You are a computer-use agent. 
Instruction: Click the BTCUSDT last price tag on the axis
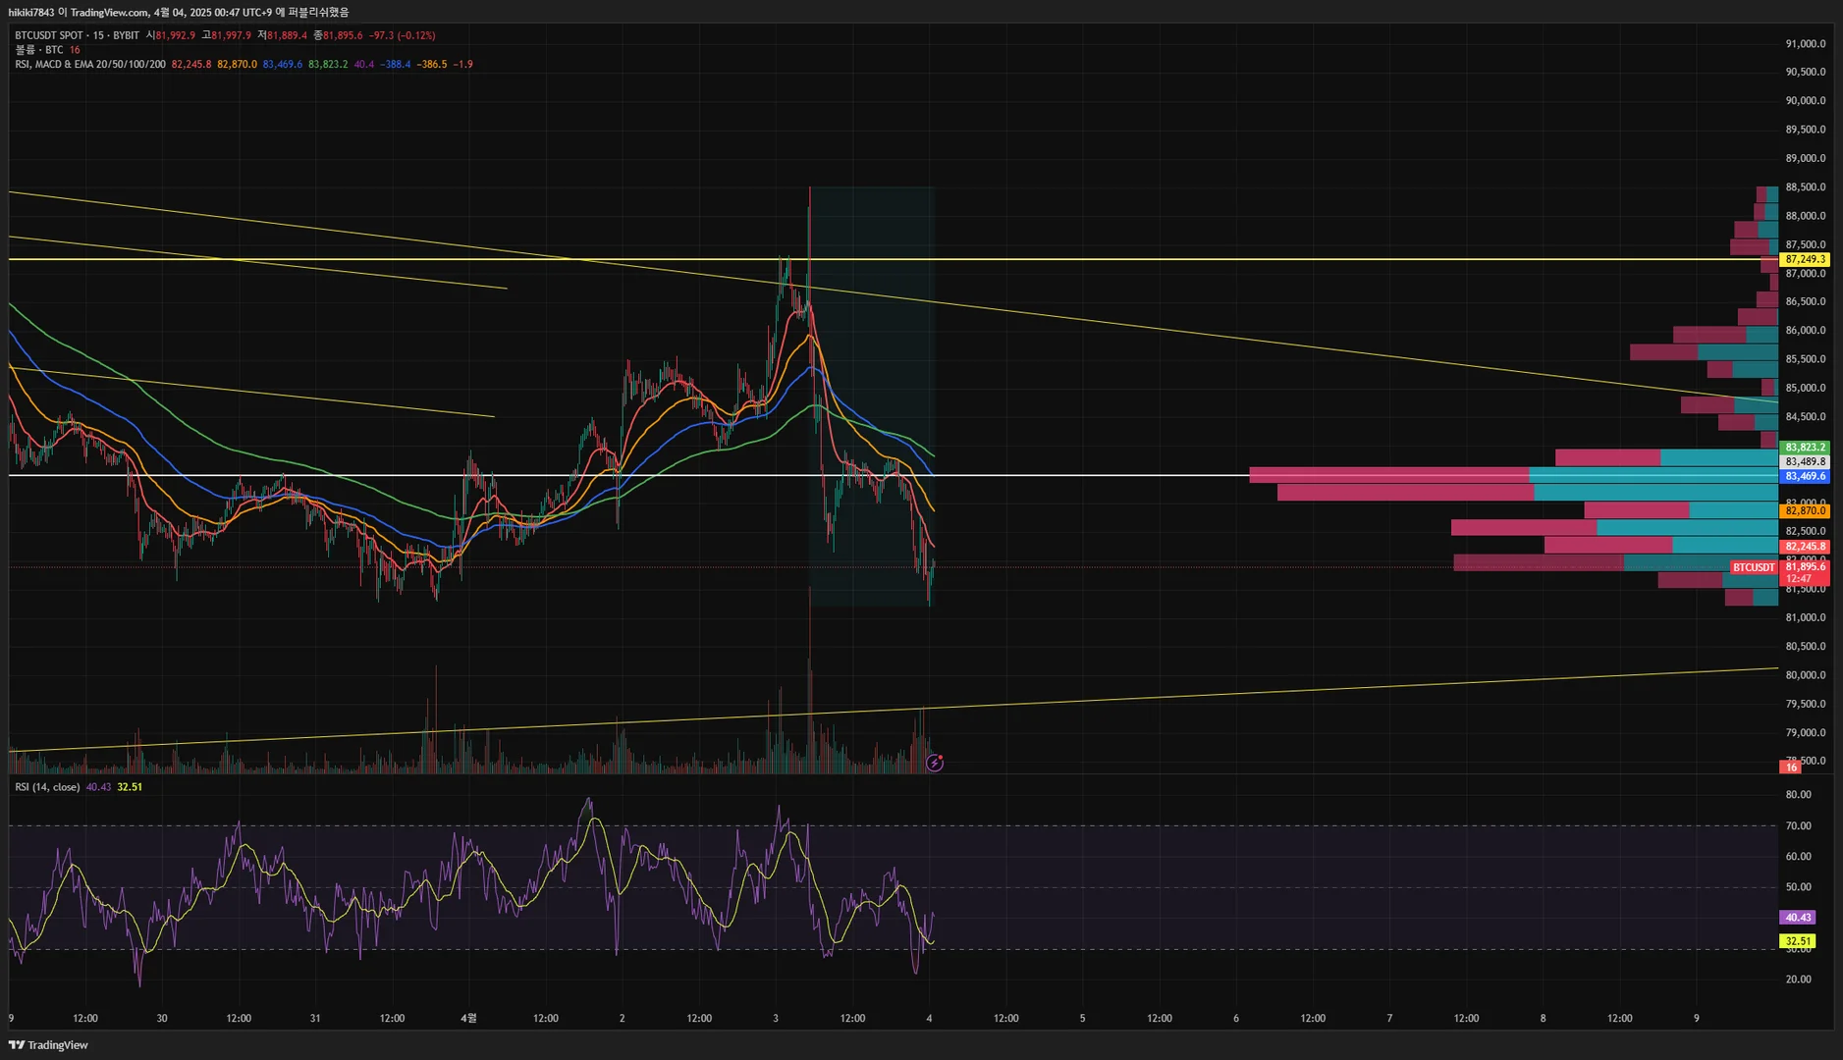coord(1755,567)
